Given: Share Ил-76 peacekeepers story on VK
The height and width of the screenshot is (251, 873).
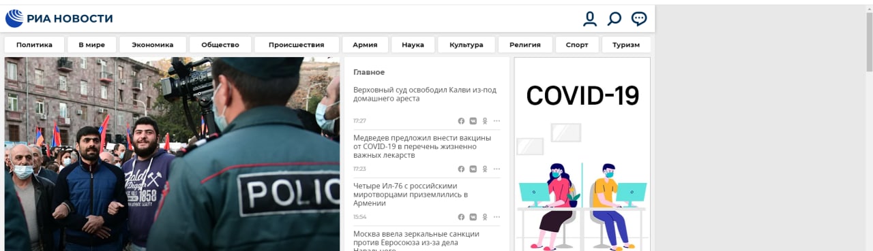Looking at the screenshot, I should pyautogui.click(x=473, y=217).
